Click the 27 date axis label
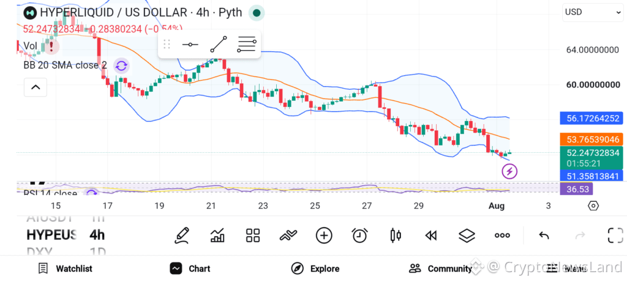The height and width of the screenshot is (282, 627). (367, 206)
